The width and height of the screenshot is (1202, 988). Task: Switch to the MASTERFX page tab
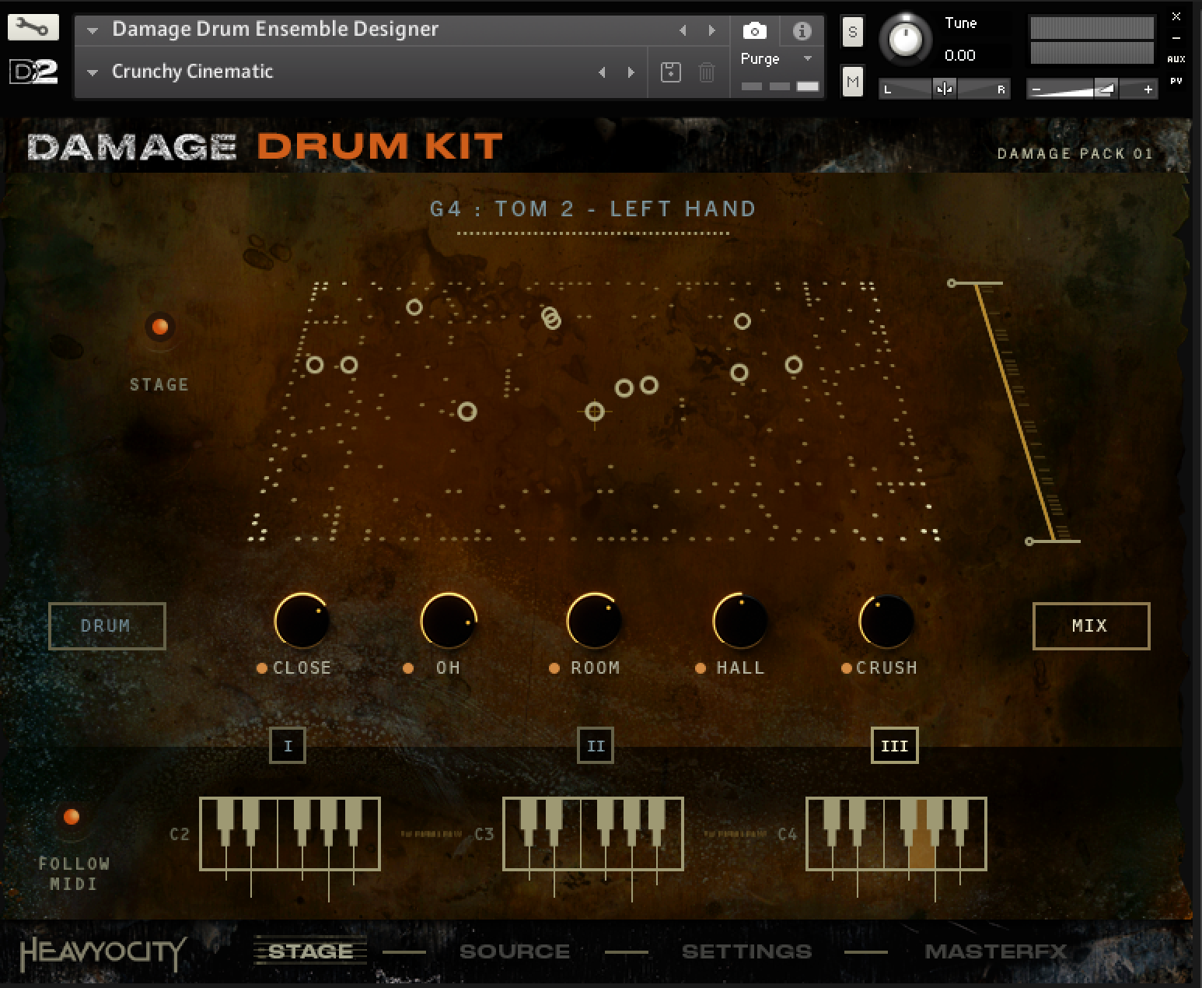995,951
